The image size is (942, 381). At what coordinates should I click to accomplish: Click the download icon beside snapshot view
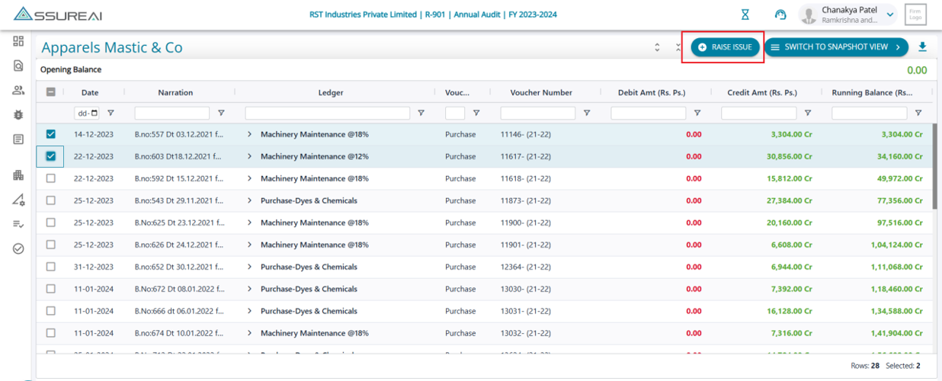pos(922,47)
